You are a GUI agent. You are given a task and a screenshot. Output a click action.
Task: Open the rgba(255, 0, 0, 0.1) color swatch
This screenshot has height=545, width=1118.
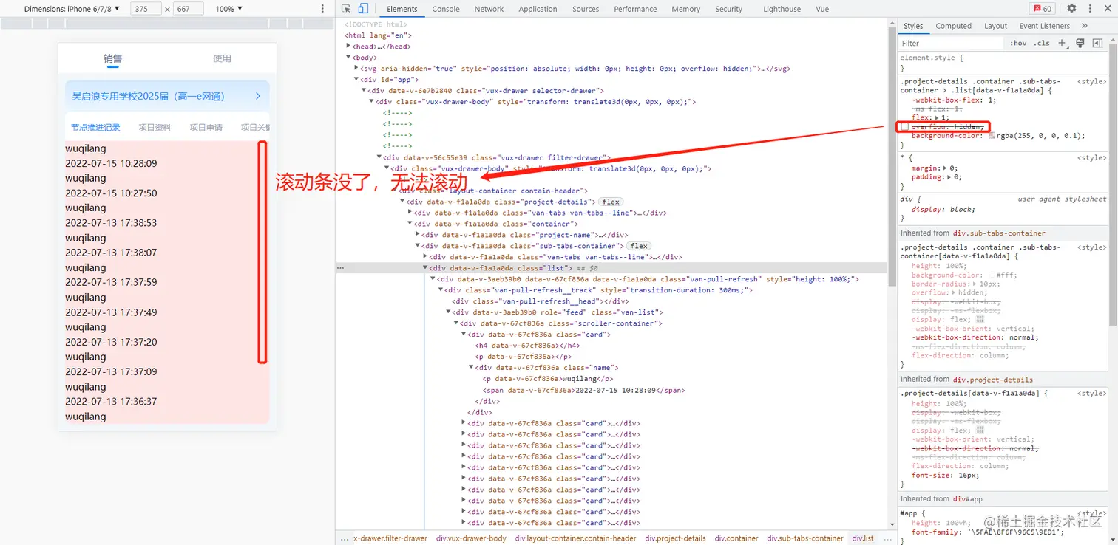[992, 136]
